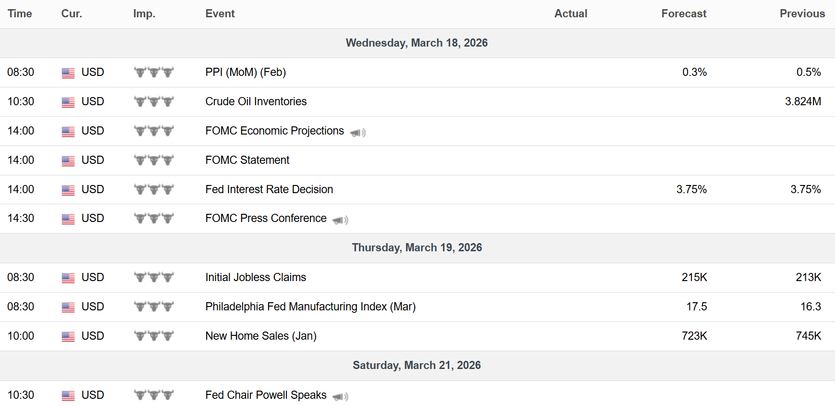This screenshot has width=837, height=406.
Task: Click US flag in Initial Jobless Claims row
Action: (68, 278)
